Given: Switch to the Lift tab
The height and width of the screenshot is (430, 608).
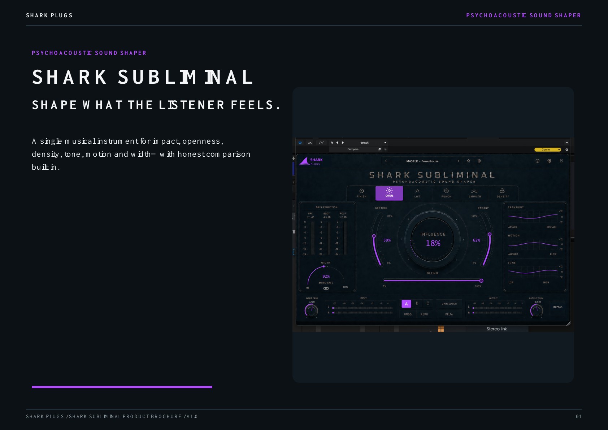Looking at the screenshot, I should [x=417, y=193].
